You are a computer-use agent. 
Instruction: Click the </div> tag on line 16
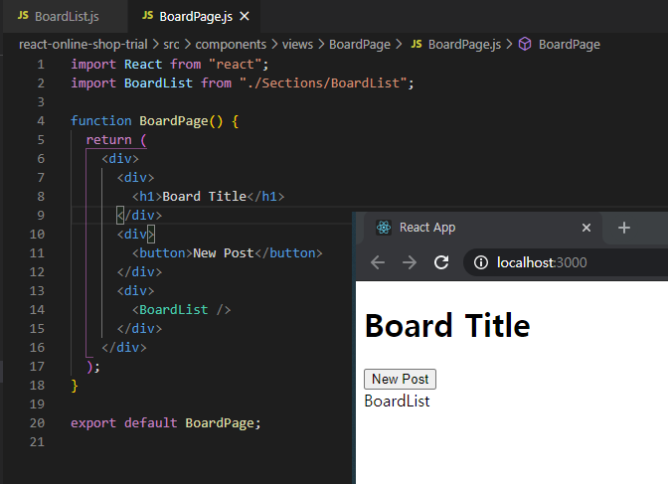coord(124,348)
